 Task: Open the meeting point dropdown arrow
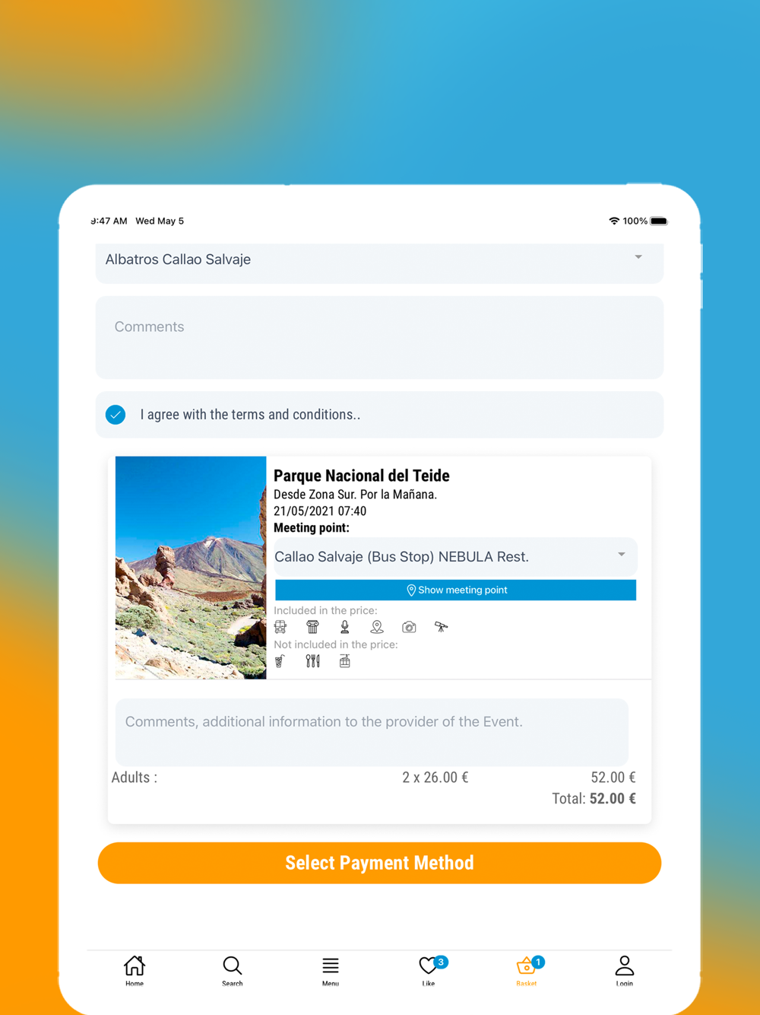coord(622,555)
